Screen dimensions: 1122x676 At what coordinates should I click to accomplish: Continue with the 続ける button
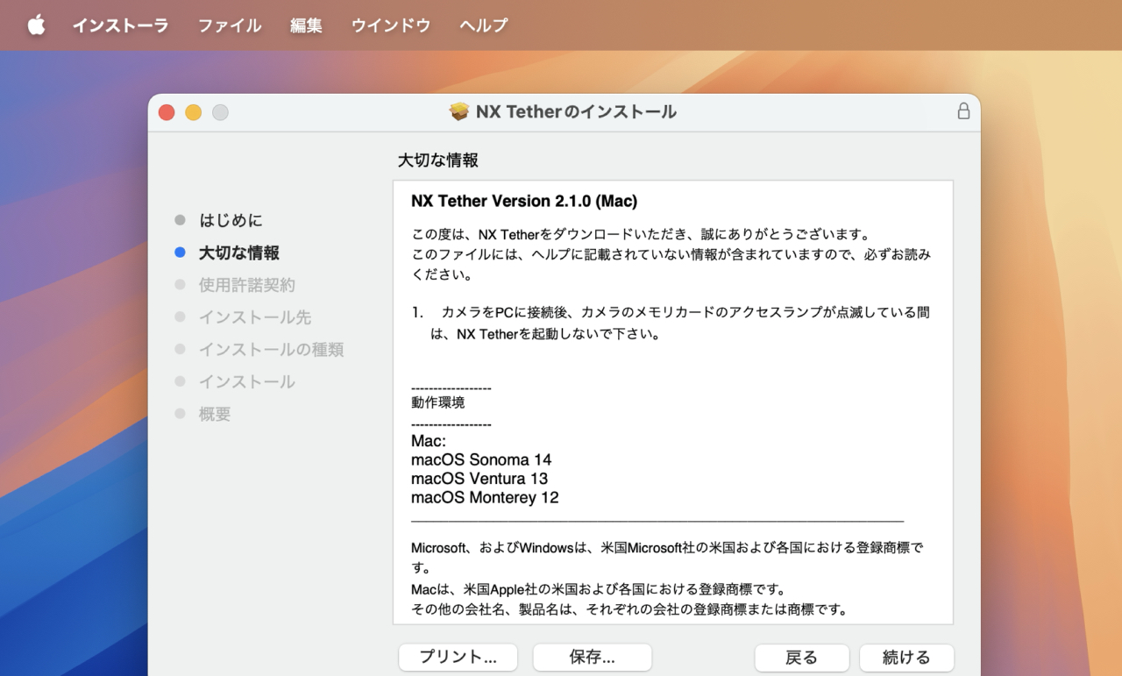(x=906, y=658)
